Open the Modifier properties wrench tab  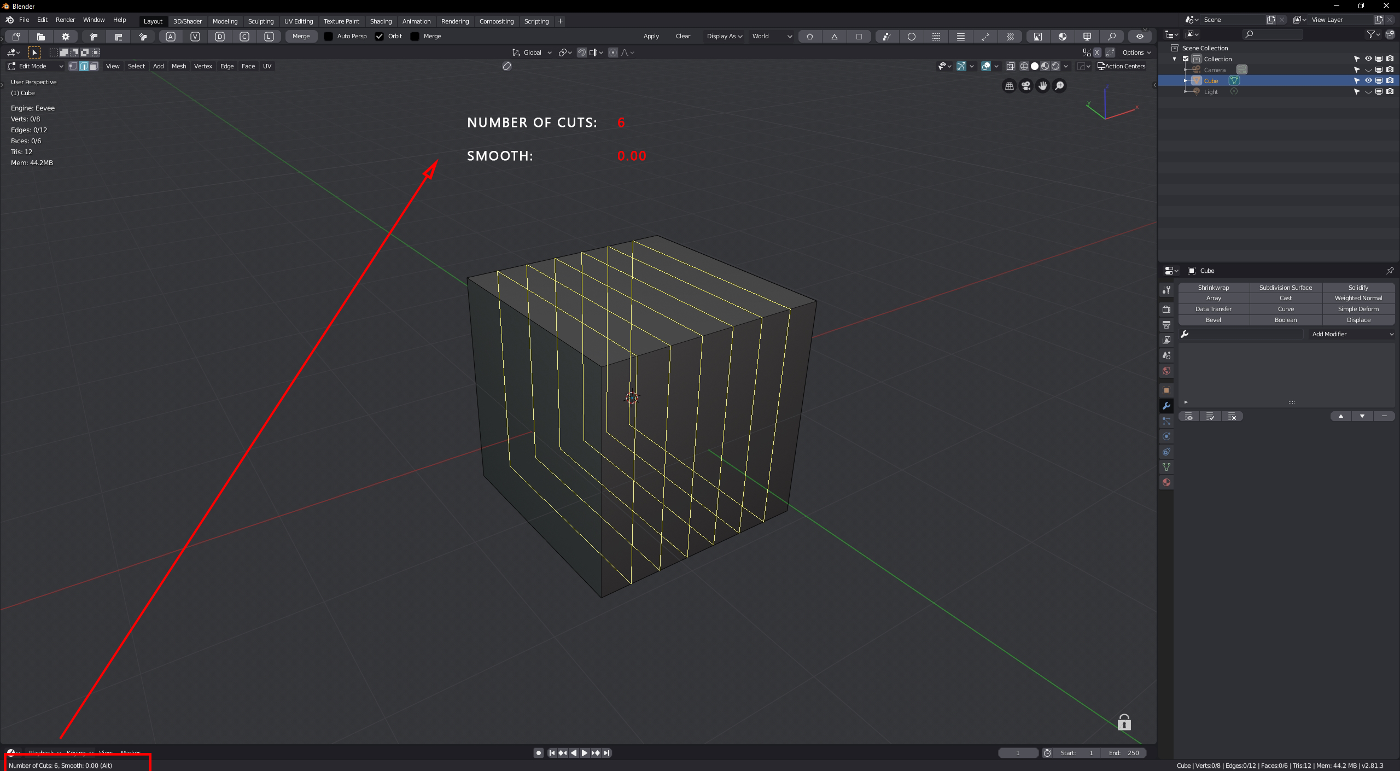click(x=1166, y=406)
